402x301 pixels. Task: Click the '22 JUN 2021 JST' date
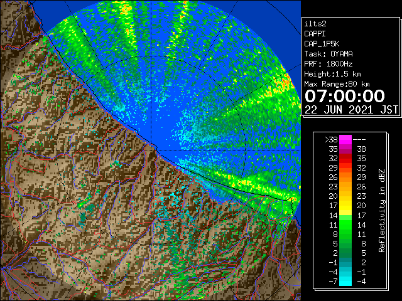click(x=351, y=110)
